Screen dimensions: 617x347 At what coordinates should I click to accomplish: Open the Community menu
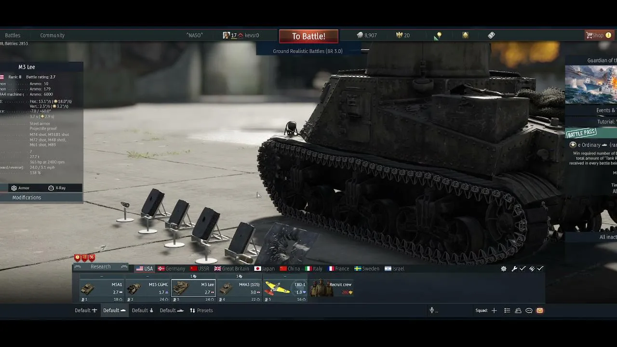pyautogui.click(x=52, y=35)
